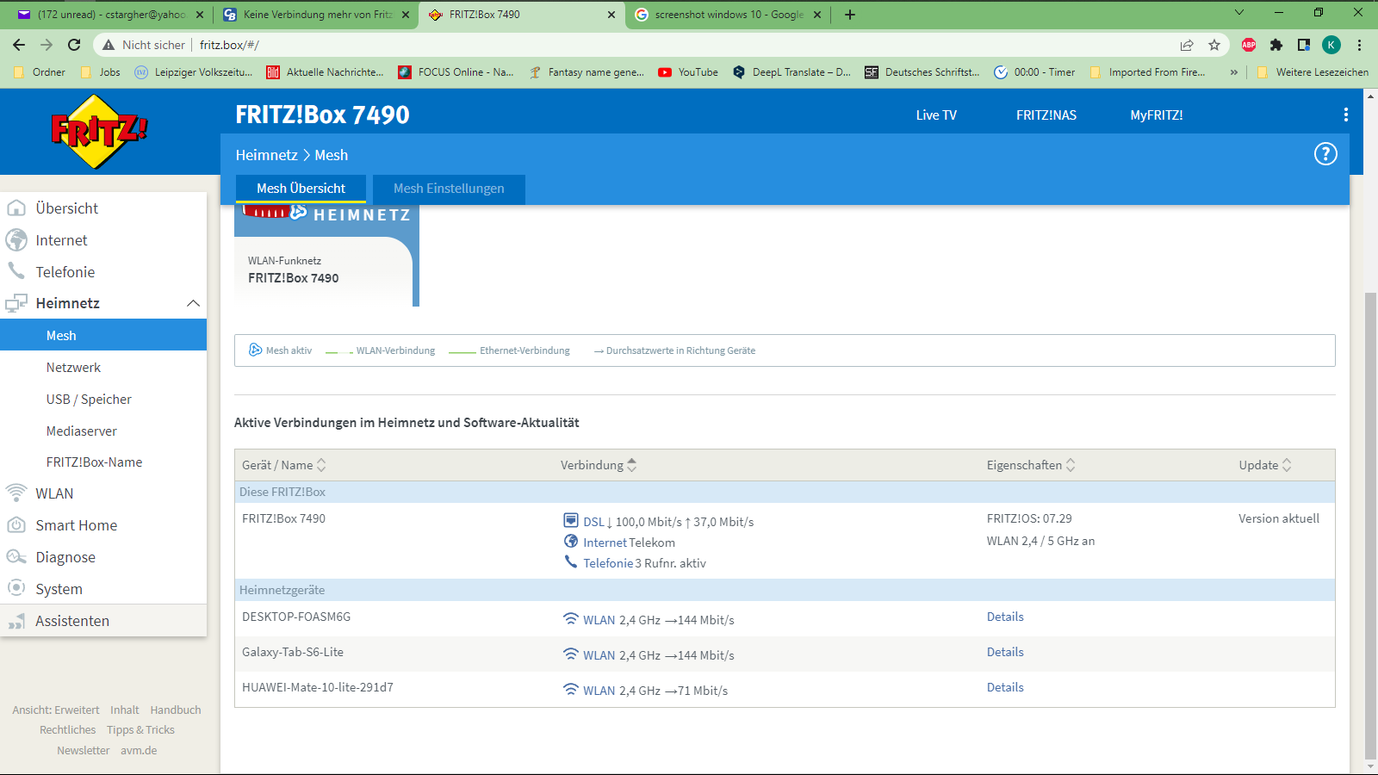This screenshot has height=775, width=1378.
Task: Click the Telefonie phone icon in sidebar
Action: pyautogui.click(x=16, y=271)
